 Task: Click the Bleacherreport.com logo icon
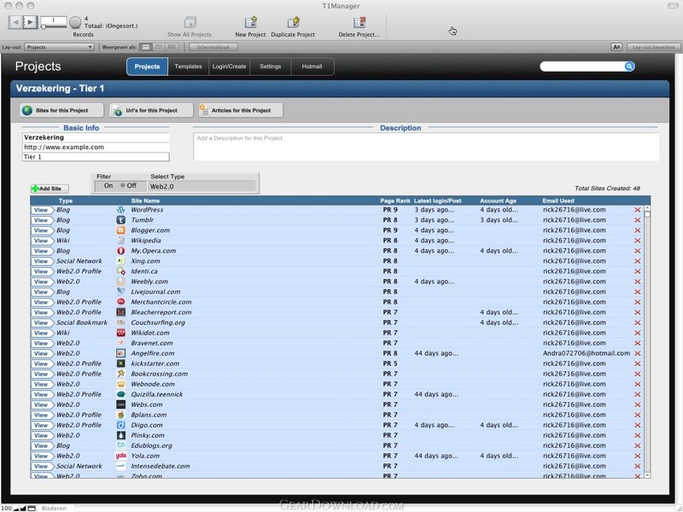click(x=120, y=312)
